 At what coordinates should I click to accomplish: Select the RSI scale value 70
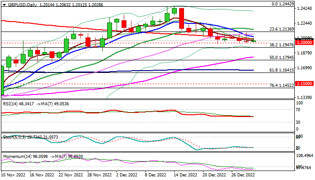click(x=298, y=110)
